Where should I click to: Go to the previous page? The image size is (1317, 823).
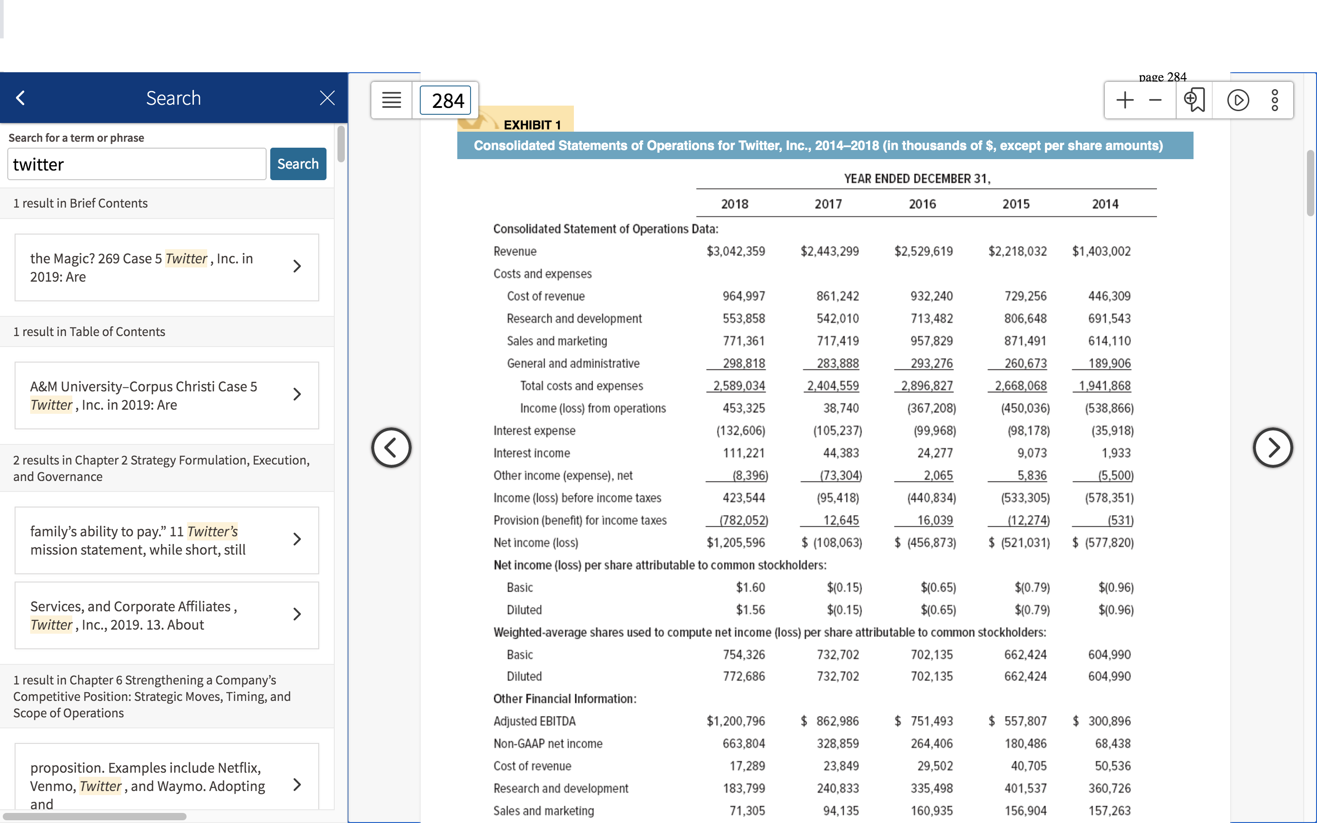tap(391, 448)
